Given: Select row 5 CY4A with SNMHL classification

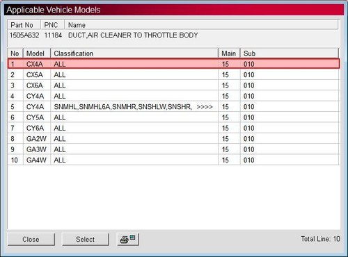Looking at the screenshot, I should point(173,106).
